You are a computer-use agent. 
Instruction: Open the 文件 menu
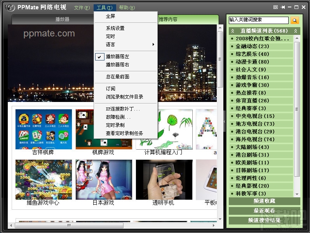(x=82, y=8)
